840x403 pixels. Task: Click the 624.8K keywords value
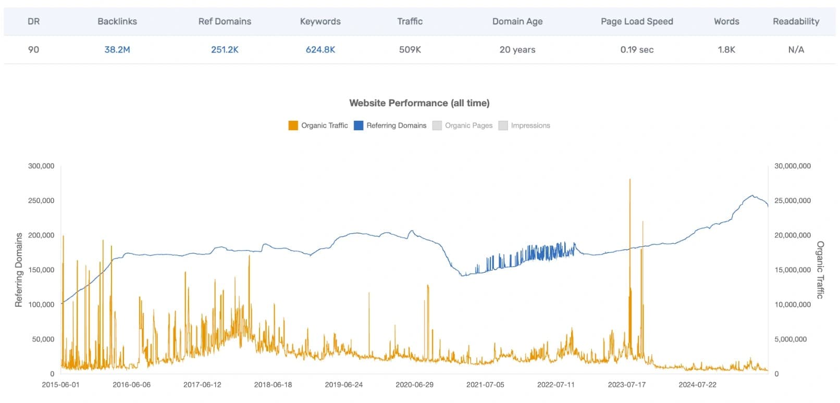tap(320, 49)
